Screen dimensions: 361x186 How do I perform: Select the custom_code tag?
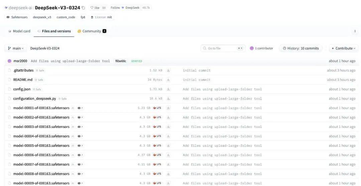(66, 17)
